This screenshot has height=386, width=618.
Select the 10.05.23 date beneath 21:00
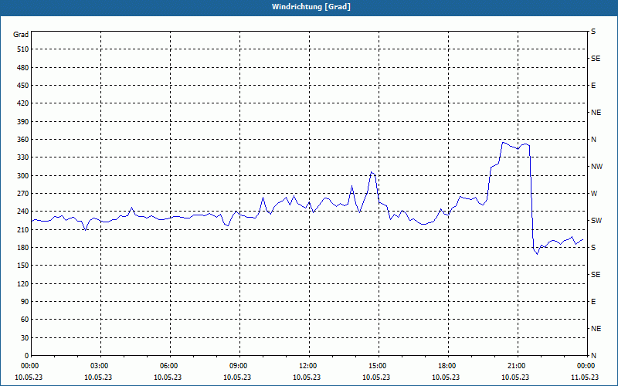(515, 378)
